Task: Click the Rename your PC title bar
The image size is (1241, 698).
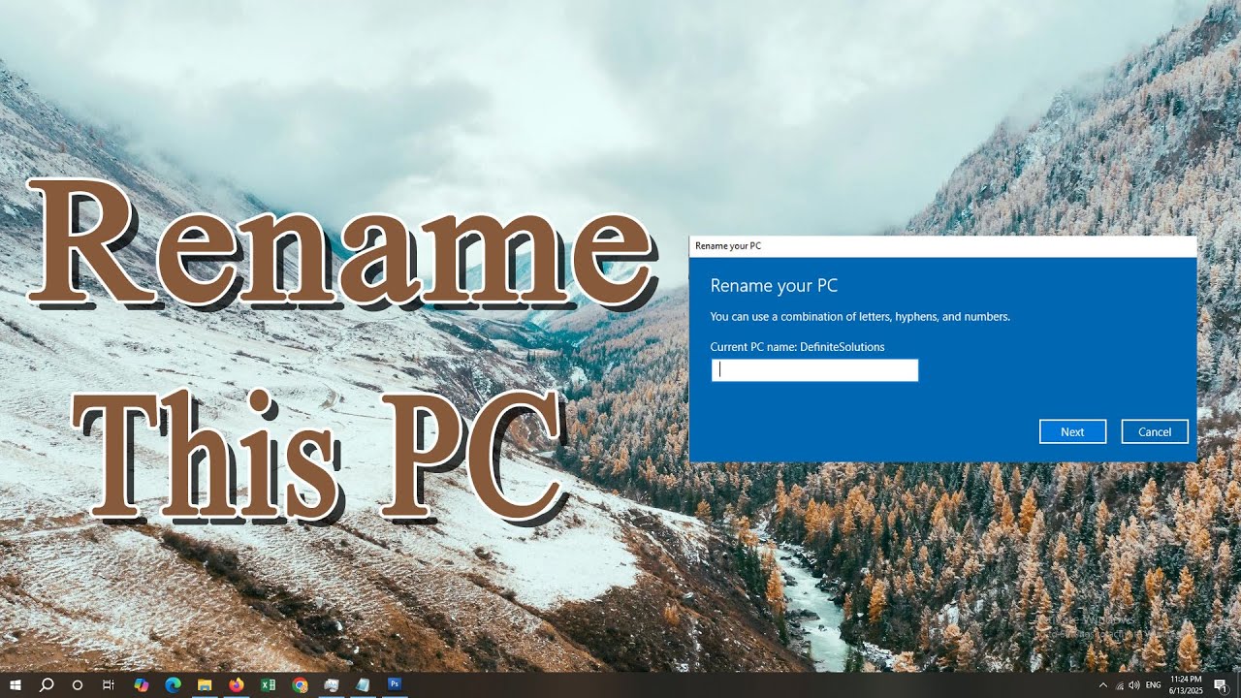Action: point(942,246)
